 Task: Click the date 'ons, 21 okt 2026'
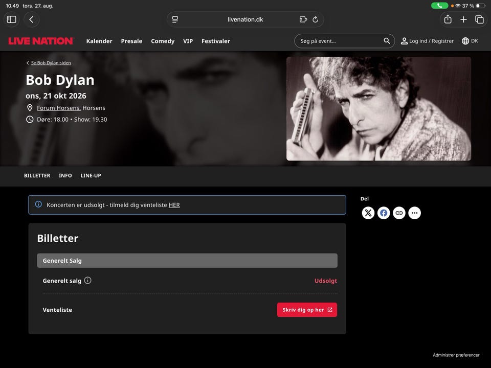click(x=56, y=96)
